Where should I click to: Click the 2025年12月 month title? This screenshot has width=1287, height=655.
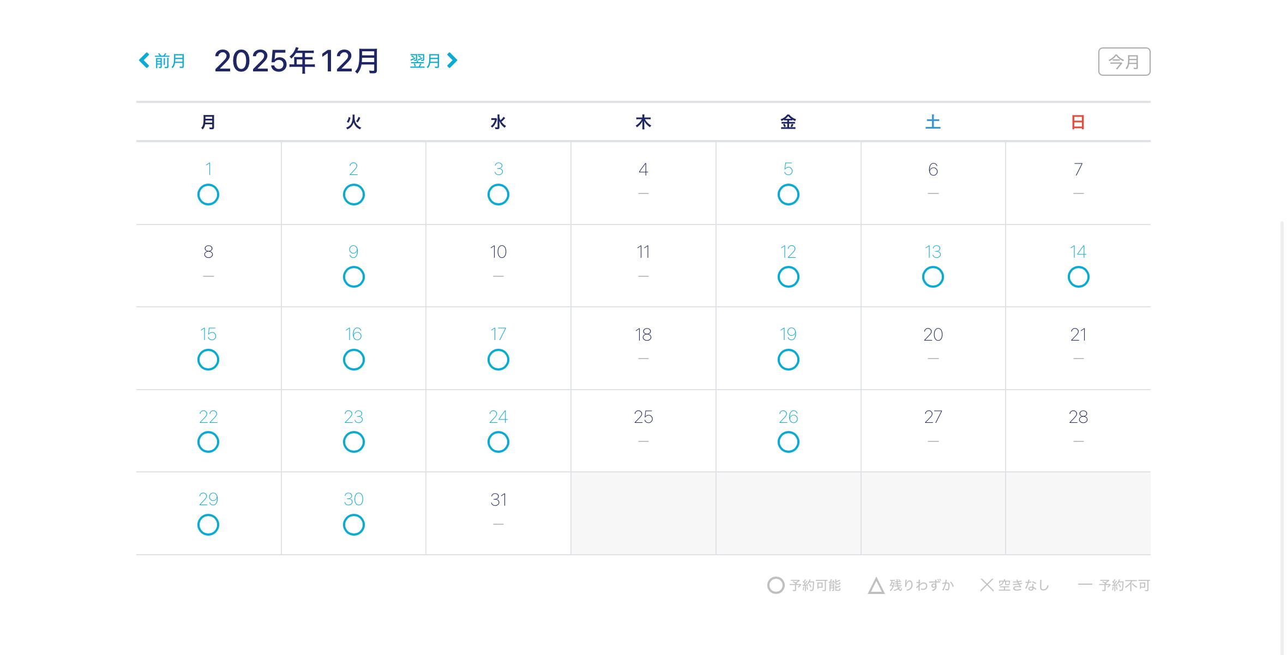[x=298, y=60]
